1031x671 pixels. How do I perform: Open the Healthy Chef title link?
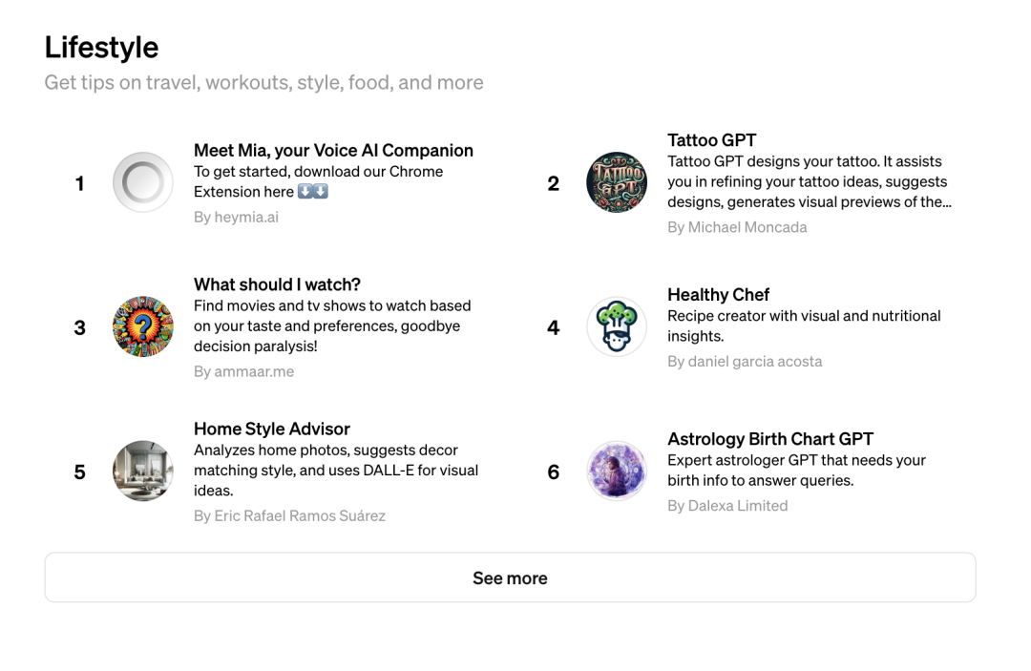(x=718, y=295)
